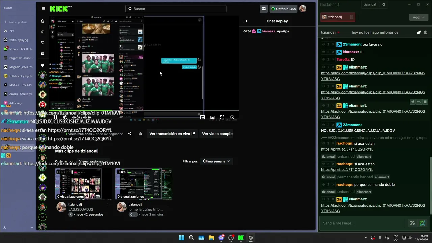Click the Send a message input field
The image size is (432, 243).
pos(362,223)
